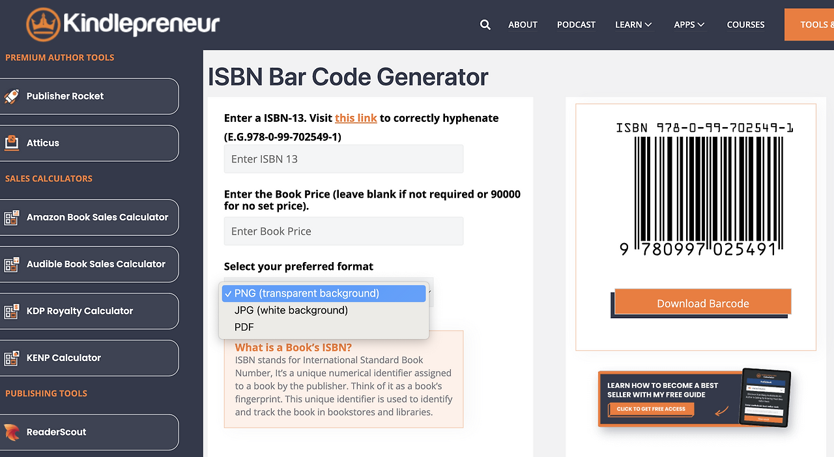Click the ReaderScout flame icon
This screenshot has width=834, height=457.
click(x=11, y=432)
